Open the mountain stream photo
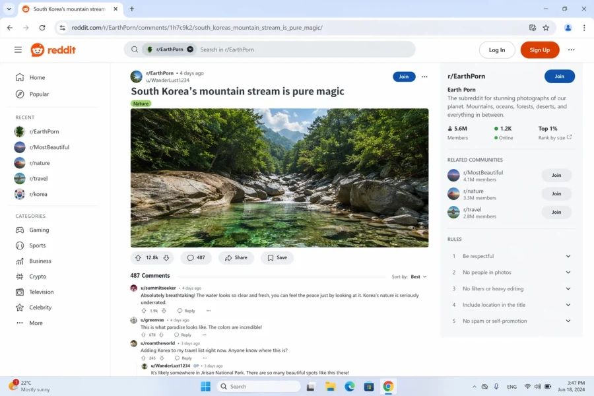The height and width of the screenshot is (396, 594). [x=279, y=178]
